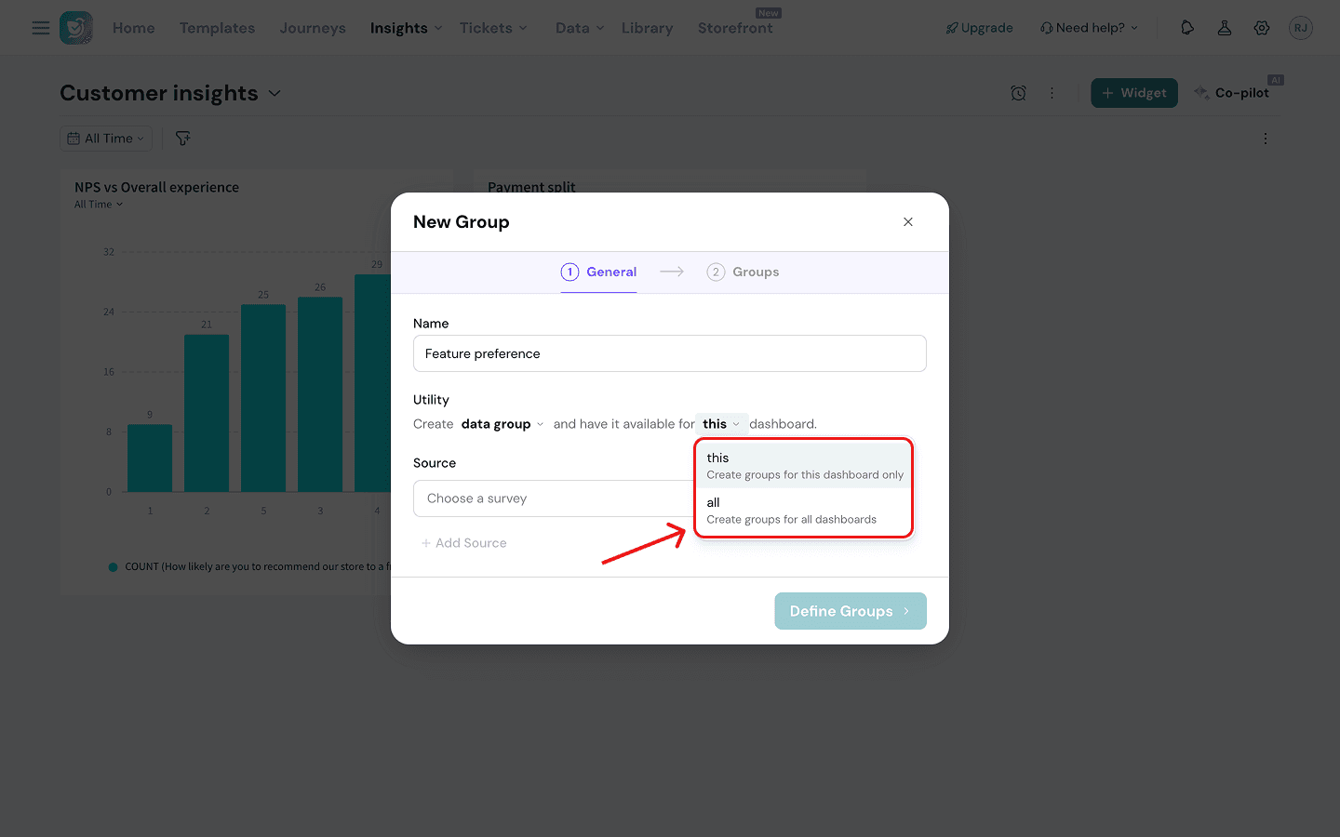The height and width of the screenshot is (837, 1340).
Task: Open the Journeys page
Action: (313, 28)
